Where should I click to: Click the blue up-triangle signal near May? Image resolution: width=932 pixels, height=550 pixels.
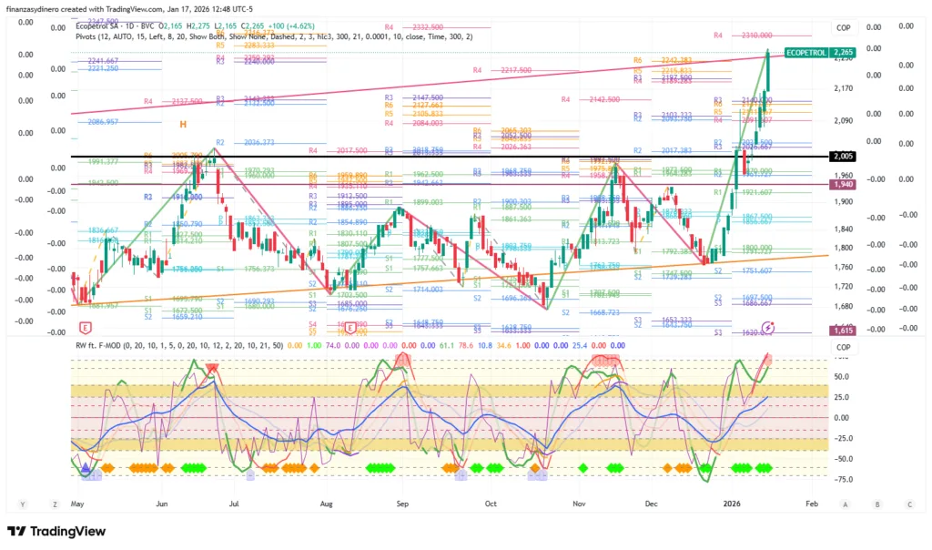pyautogui.click(x=86, y=468)
